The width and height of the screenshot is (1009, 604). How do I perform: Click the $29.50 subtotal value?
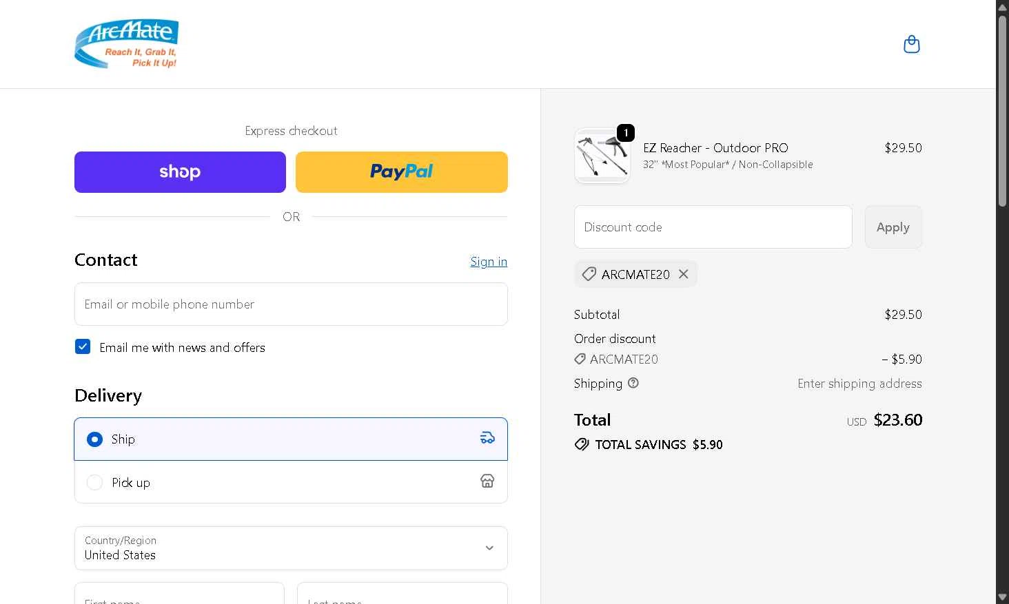point(904,315)
